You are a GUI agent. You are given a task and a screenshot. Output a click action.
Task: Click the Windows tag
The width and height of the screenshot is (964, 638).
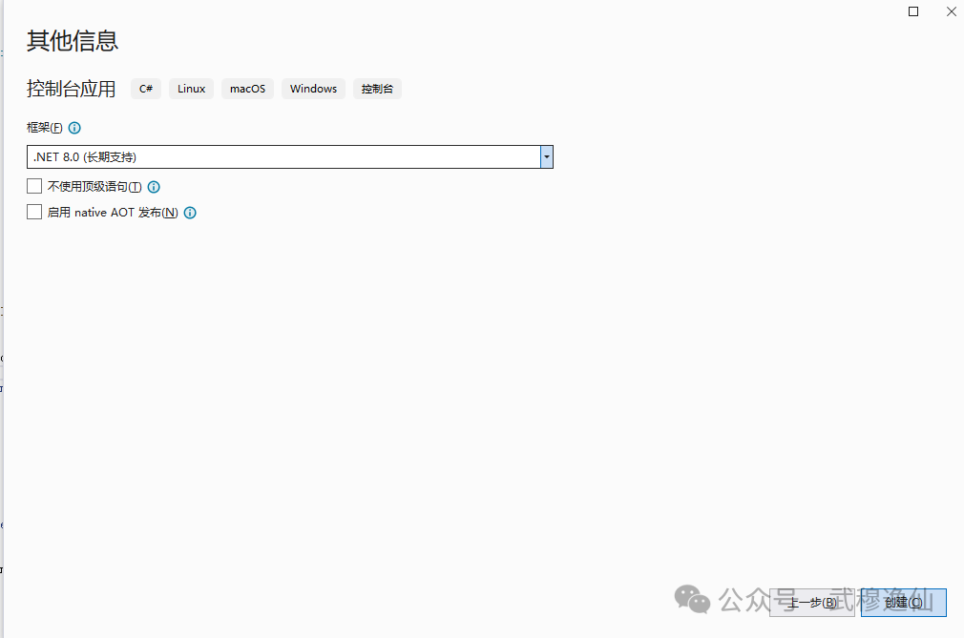point(314,89)
